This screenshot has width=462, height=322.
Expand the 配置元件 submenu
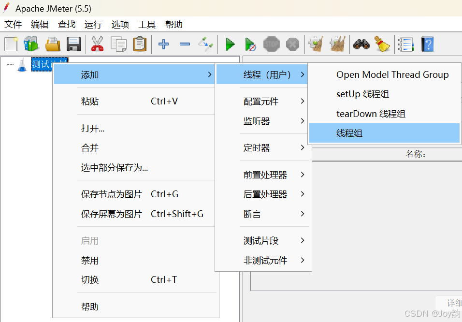click(x=262, y=102)
